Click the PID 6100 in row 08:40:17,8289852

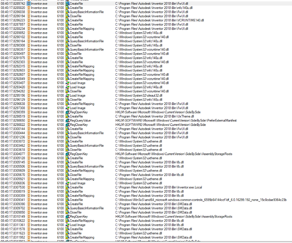60,33
